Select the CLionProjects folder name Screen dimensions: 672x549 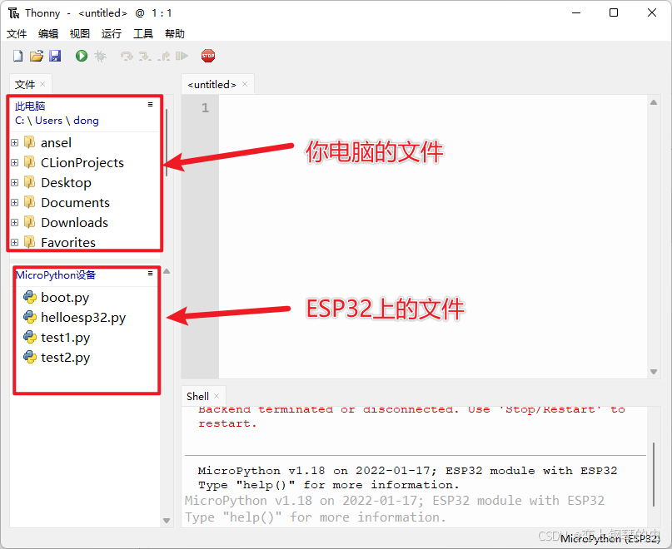pos(82,163)
